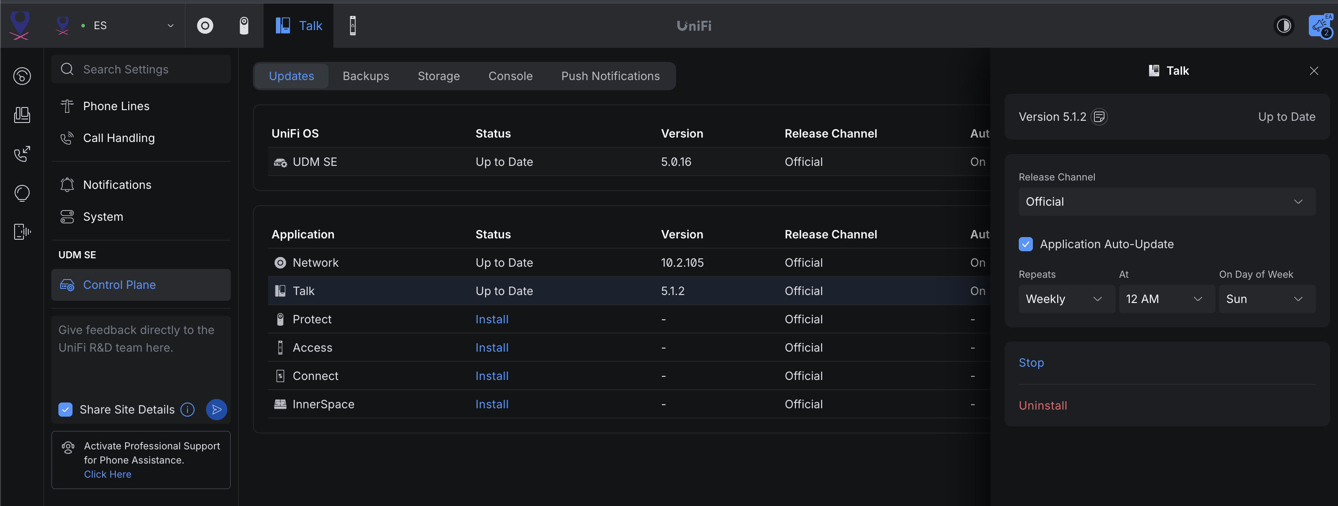Open the Push Notifications tab
The width and height of the screenshot is (1338, 506).
[610, 76]
